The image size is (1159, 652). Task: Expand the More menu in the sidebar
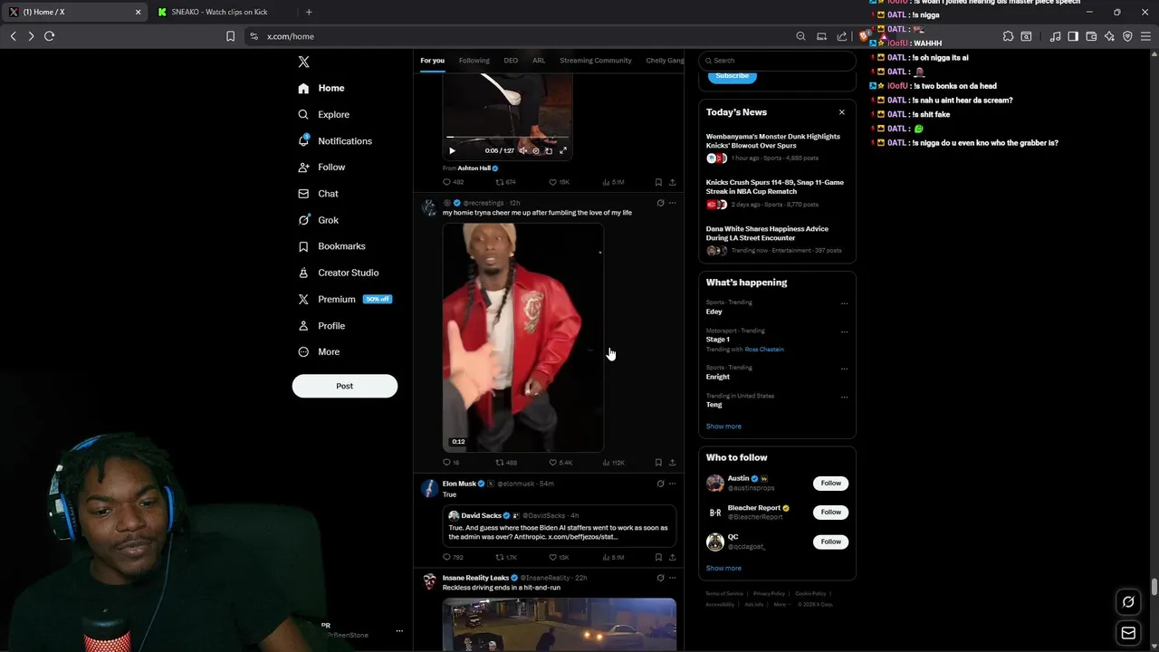point(319,352)
